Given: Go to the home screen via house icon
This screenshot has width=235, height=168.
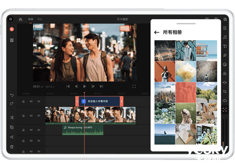Looking at the screenshot, I should [x=20, y=19].
